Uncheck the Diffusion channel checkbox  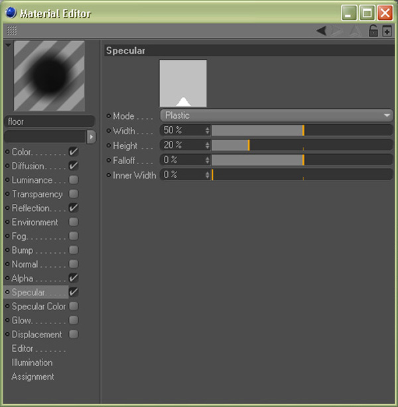point(74,165)
